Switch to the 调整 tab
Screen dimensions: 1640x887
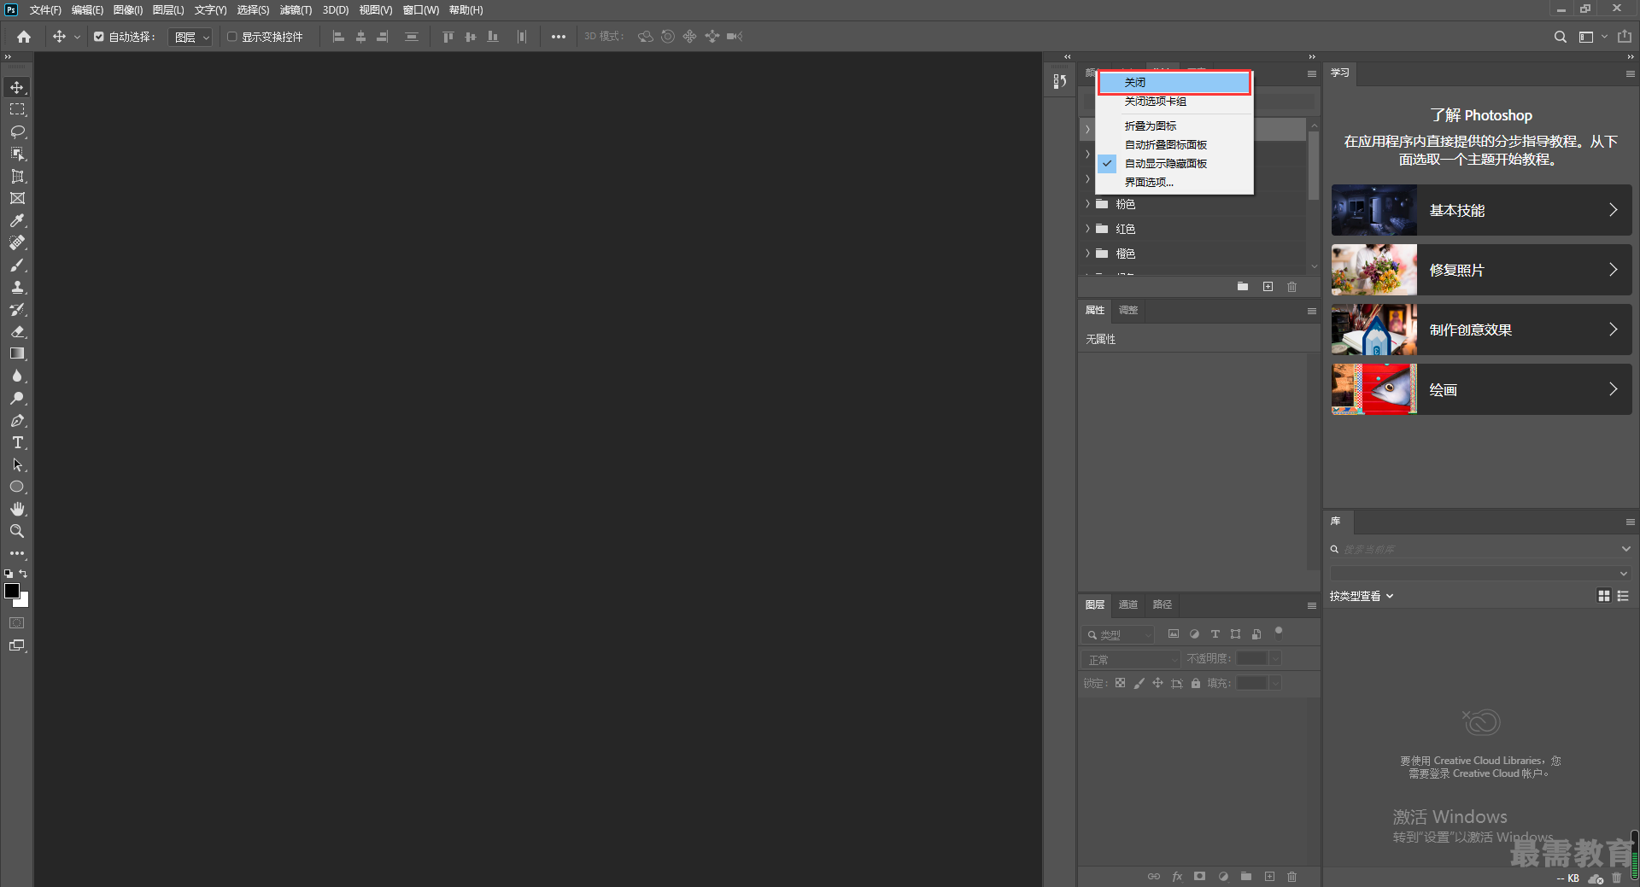(x=1128, y=310)
